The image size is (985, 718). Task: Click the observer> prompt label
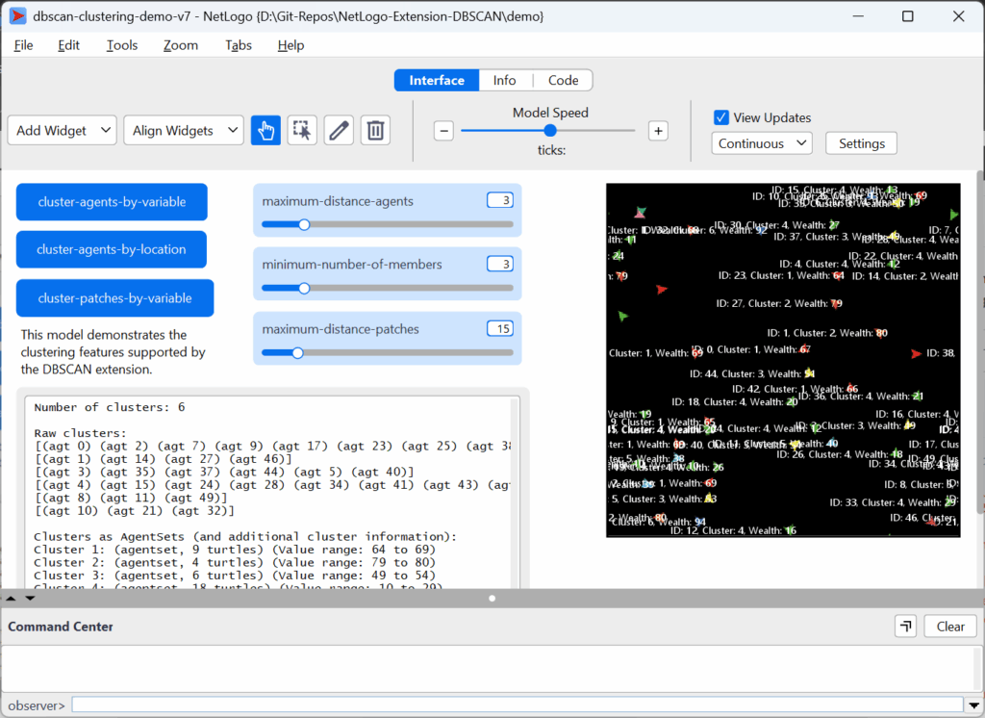pyautogui.click(x=37, y=705)
